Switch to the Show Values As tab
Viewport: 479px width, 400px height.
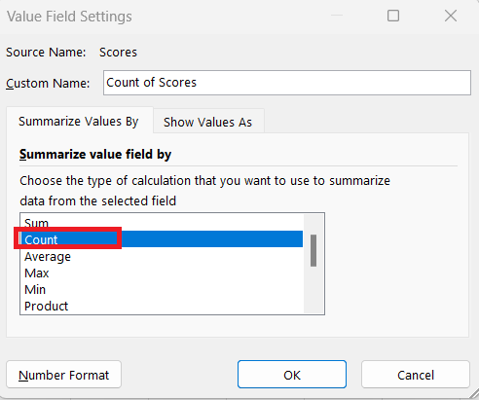pos(208,122)
